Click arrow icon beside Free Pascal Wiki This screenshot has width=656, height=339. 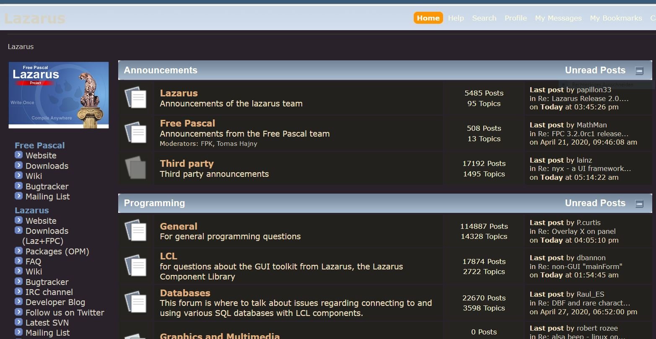tap(18, 175)
